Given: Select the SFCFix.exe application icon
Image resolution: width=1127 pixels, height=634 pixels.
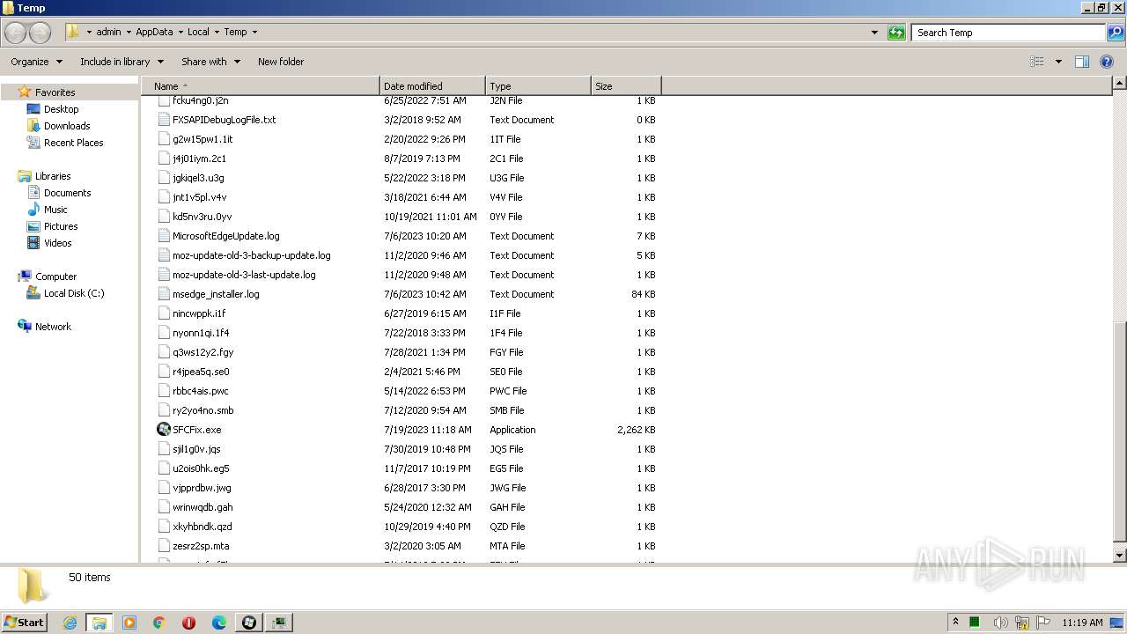Looking at the screenshot, I should 164,430.
